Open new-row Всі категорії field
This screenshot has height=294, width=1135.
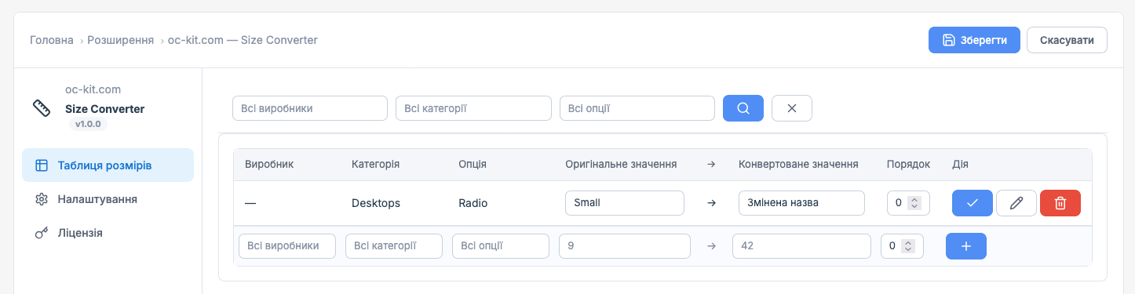pyautogui.click(x=394, y=246)
